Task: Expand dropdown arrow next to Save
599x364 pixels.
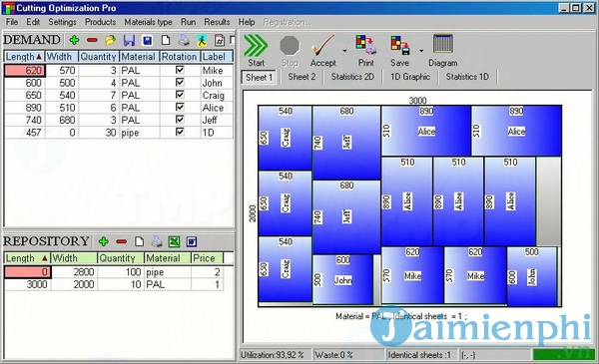Action: point(421,51)
